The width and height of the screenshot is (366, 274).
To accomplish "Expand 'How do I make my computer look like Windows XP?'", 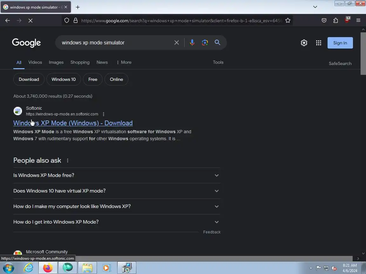I will pos(117,206).
